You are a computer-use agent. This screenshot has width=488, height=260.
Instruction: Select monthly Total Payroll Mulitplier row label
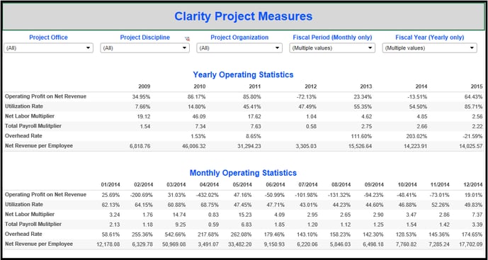pyautogui.click(x=33, y=224)
